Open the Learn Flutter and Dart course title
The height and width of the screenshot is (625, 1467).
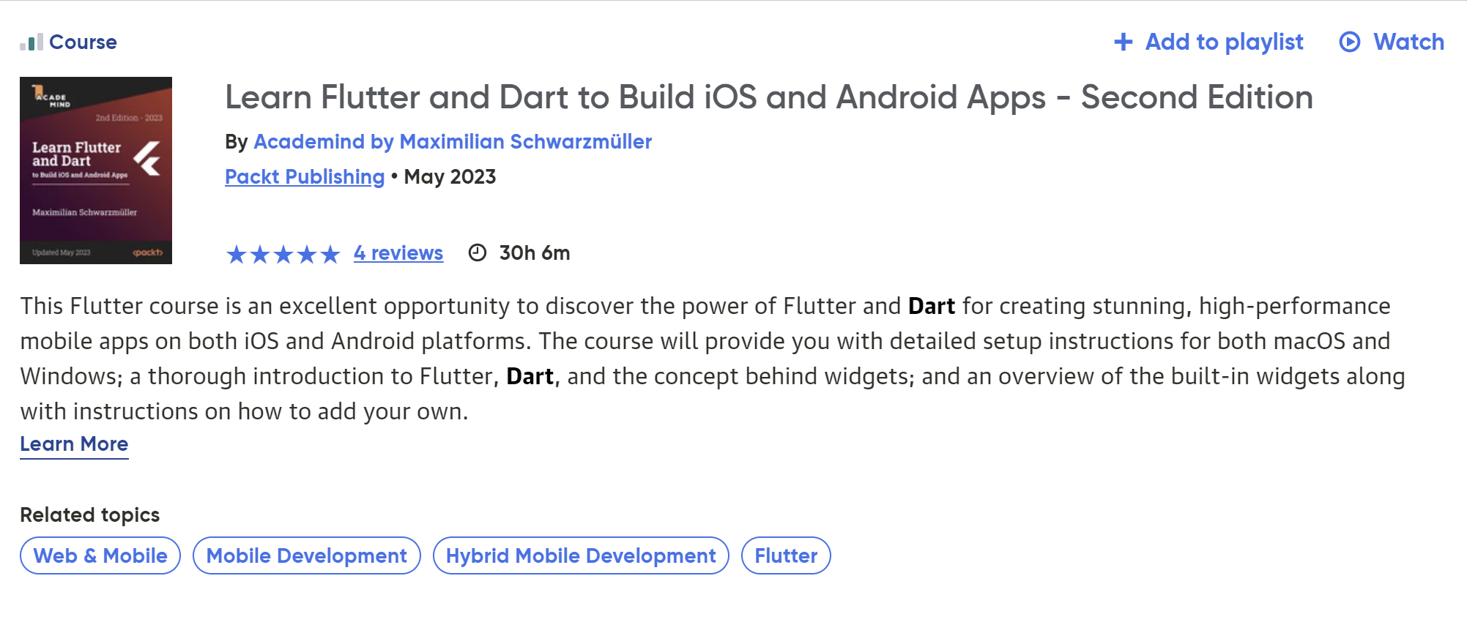769,97
